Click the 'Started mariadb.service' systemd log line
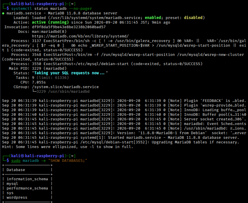Screen dimensions: 248x203 point(121,138)
